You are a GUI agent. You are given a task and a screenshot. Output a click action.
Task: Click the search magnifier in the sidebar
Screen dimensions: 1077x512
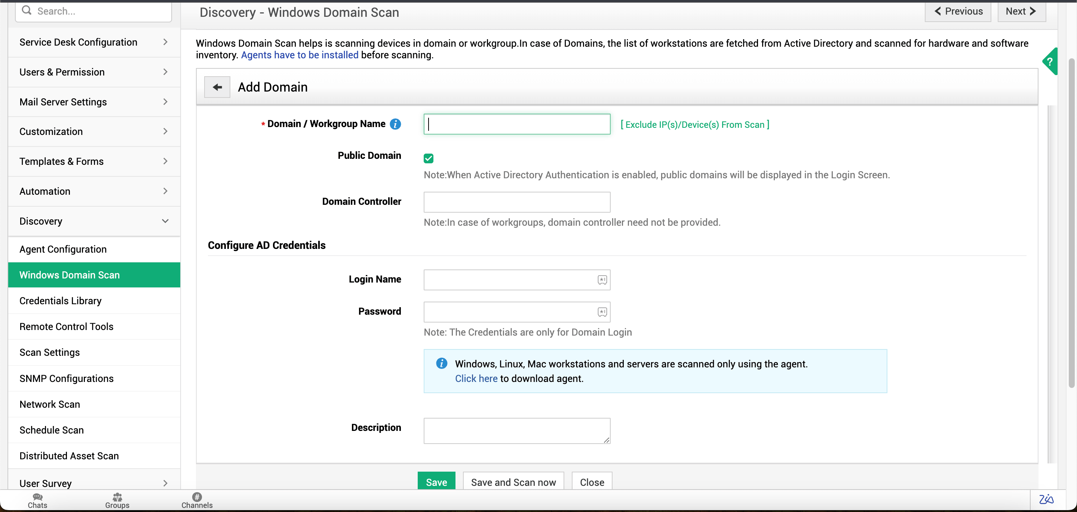coord(26,10)
